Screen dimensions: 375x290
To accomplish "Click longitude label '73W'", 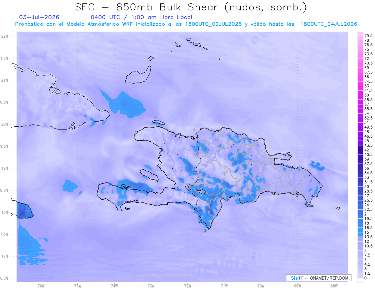I will [151, 286].
